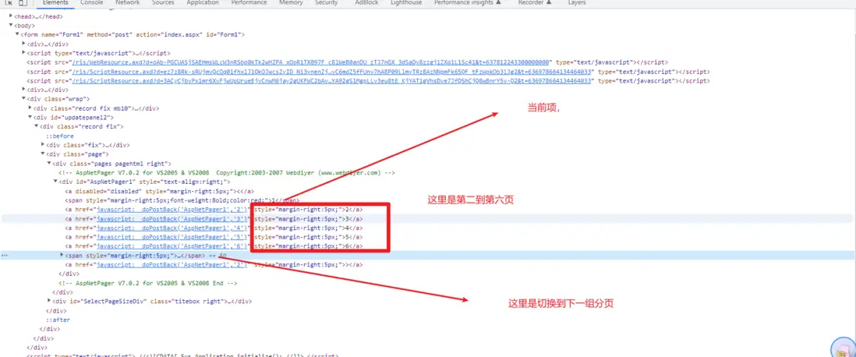This screenshot has height=357, width=856.
Task: Go to the Performance tab
Action: click(249, 3)
